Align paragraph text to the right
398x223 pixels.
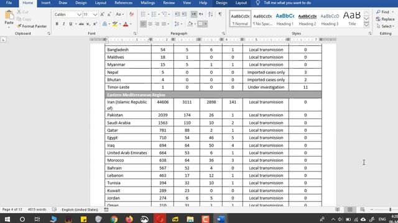[x=157, y=24]
